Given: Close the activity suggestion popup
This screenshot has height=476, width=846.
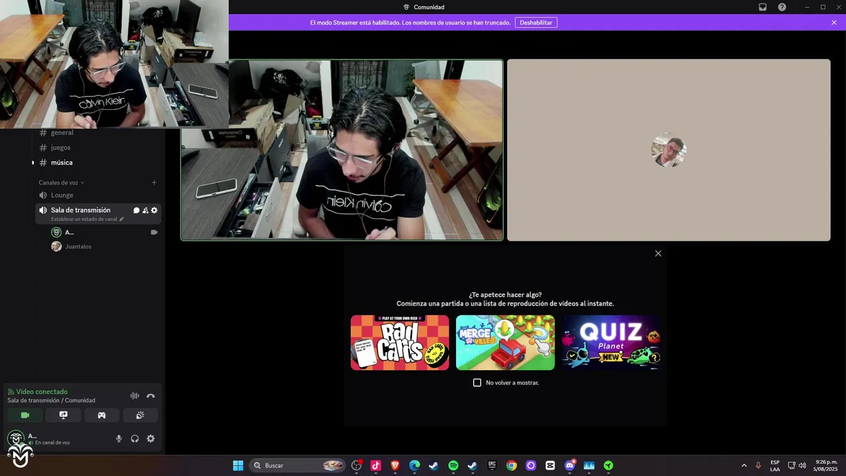Looking at the screenshot, I should click(658, 254).
